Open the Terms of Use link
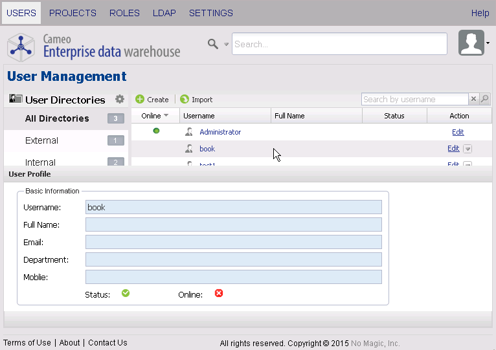Image resolution: width=496 pixels, height=350 pixels. 27,343
